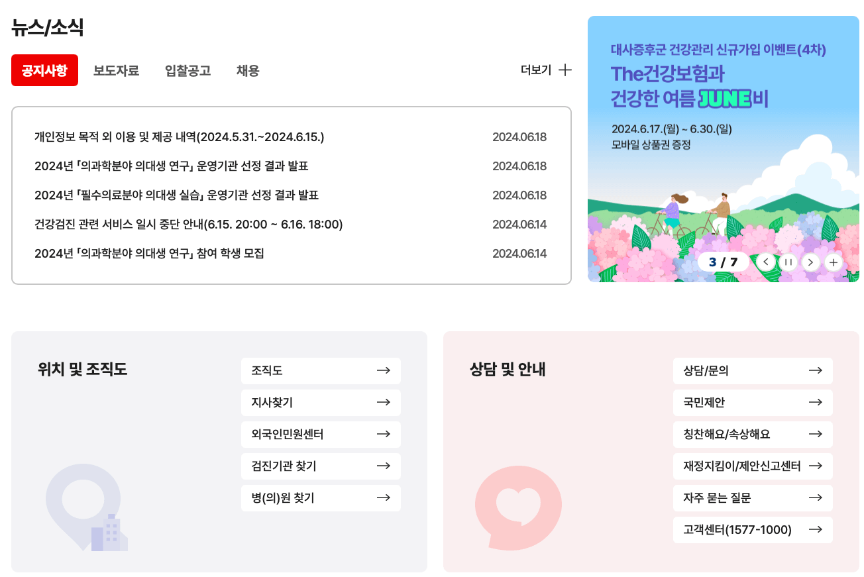Go back to the previous banner
The image size is (864, 577).
pos(765,262)
